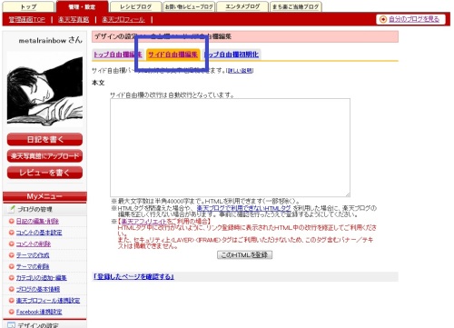Click 自分のブログを見る button
This screenshot has height=328, width=454.
[411, 19]
